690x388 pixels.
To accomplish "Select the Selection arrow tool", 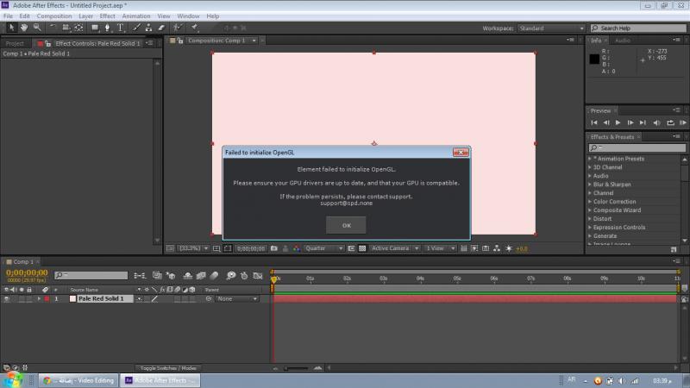I will tap(11, 28).
